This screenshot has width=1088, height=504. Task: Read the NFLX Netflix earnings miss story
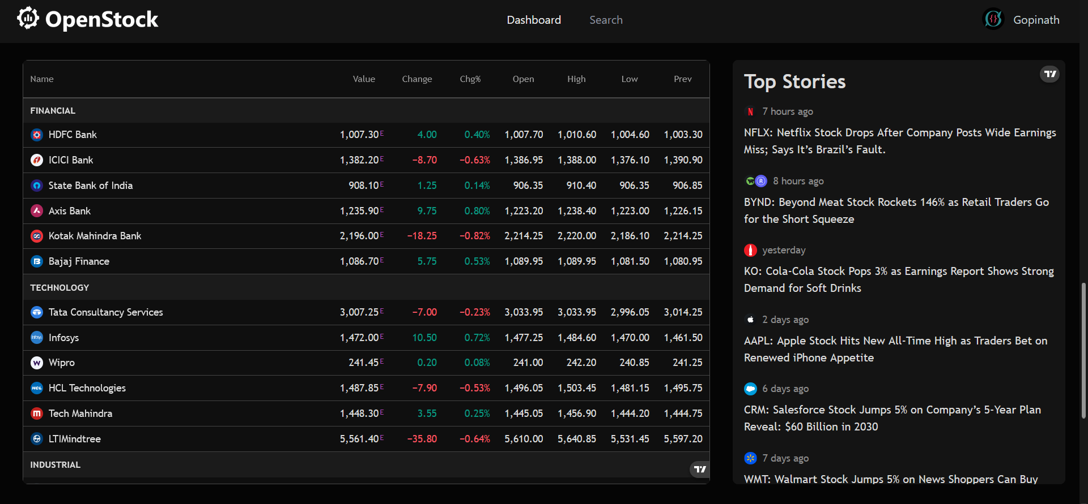(900, 141)
